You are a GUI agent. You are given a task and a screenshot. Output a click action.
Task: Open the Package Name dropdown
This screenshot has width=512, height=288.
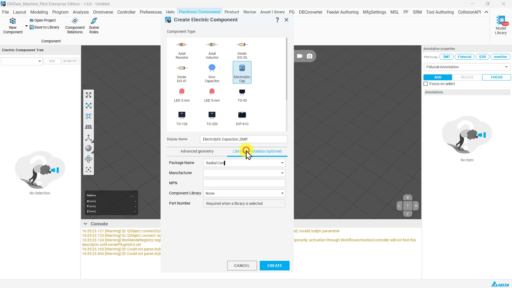pos(282,163)
